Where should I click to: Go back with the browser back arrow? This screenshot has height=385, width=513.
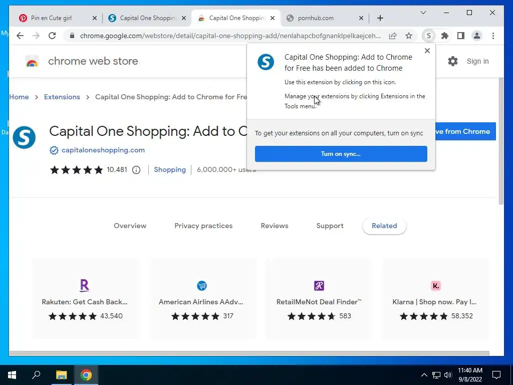click(20, 36)
